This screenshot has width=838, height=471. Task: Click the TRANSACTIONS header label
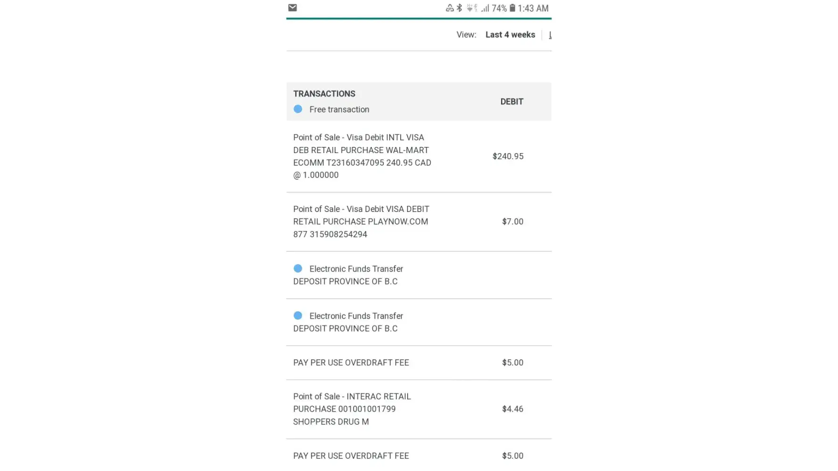[324, 94]
